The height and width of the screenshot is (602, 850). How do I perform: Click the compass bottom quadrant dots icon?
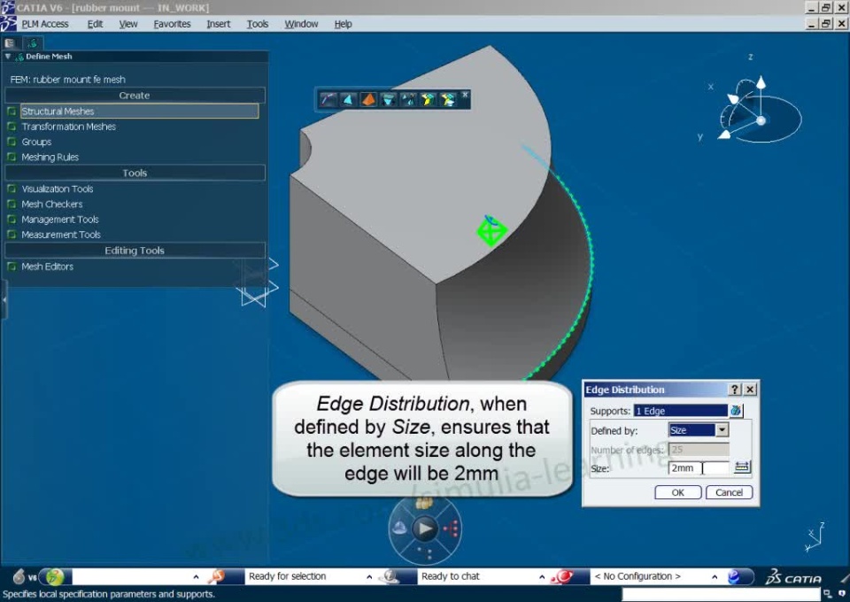coord(425,553)
